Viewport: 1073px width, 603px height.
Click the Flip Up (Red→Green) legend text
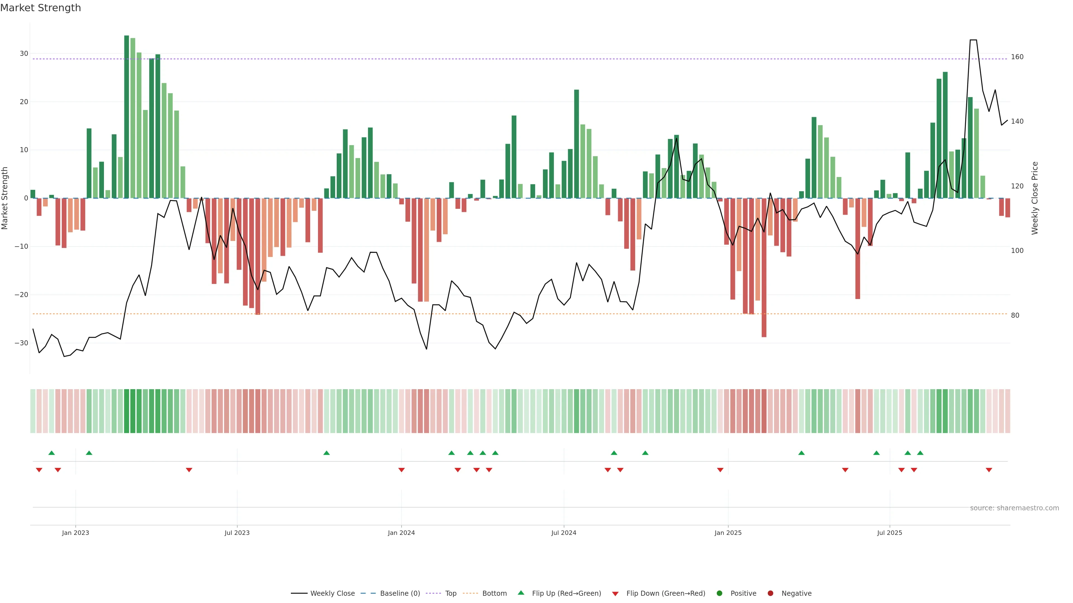click(x=566, y=594)
